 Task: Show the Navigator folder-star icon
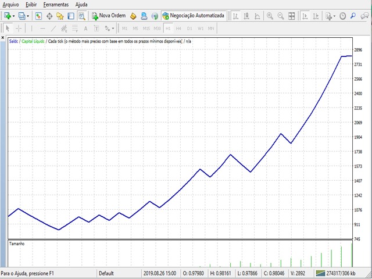coord(60,16)
